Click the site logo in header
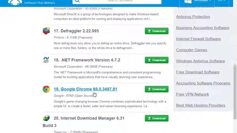 pyautogui.click(x=15, y=2)
